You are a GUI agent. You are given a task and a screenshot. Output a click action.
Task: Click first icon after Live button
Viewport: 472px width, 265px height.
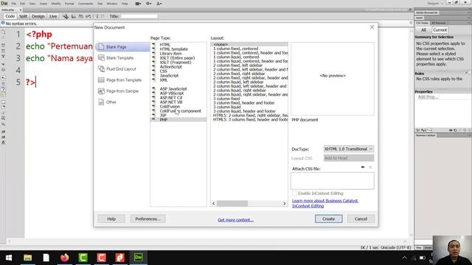(66, 16)
